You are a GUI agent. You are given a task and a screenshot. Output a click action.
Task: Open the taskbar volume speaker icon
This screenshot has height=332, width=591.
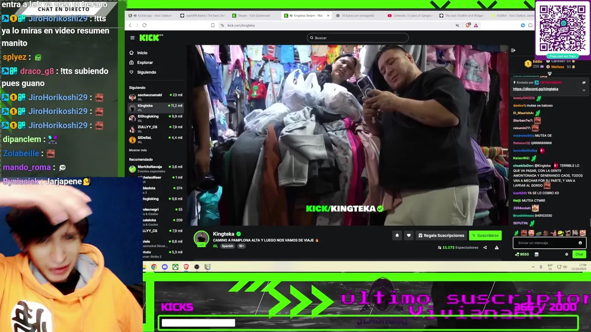565,267
